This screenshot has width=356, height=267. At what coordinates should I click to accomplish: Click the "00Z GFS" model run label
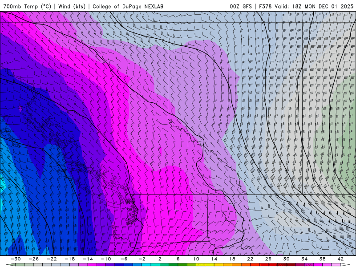pos(241,6)
